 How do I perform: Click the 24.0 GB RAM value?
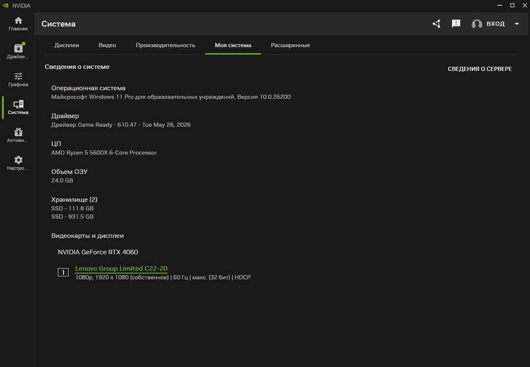coord(62,181)
